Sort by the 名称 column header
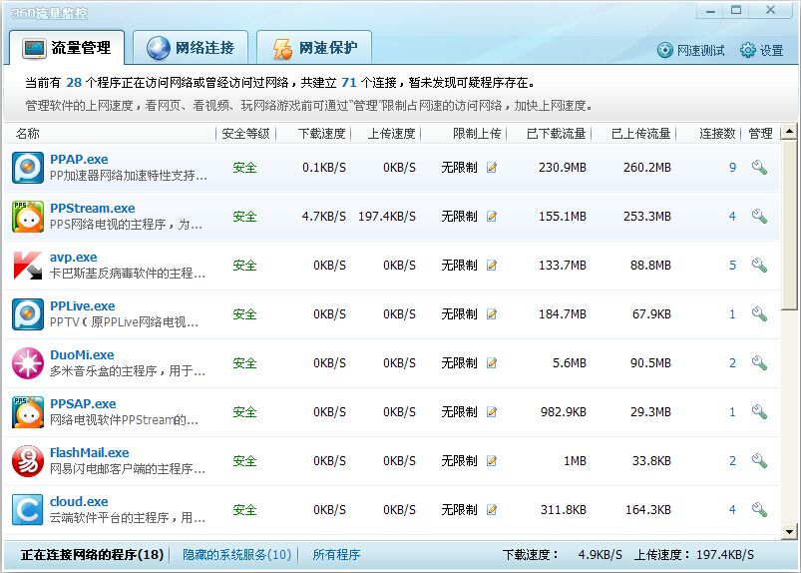Image resolution: width=801 pixels, height=573 pixels. (28, 134)
